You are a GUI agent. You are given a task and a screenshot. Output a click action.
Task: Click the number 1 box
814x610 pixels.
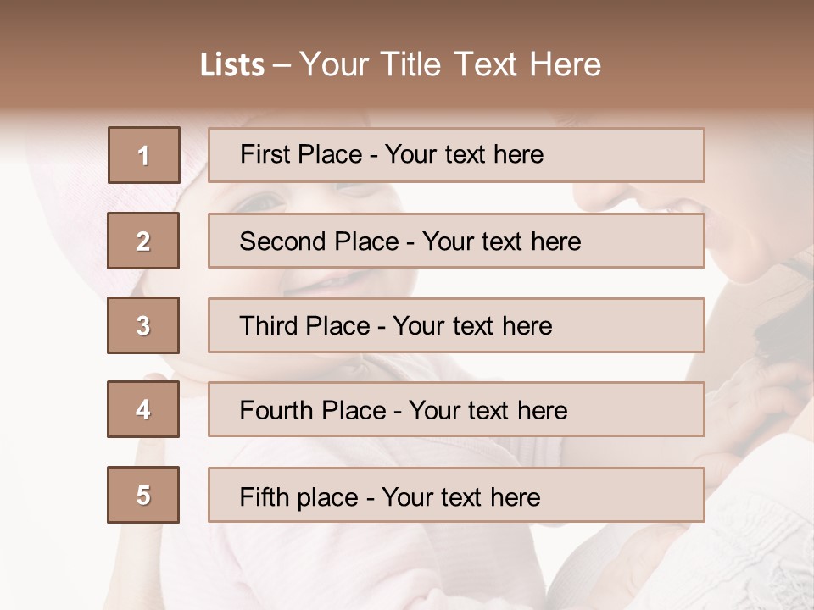tap(144, 155)
